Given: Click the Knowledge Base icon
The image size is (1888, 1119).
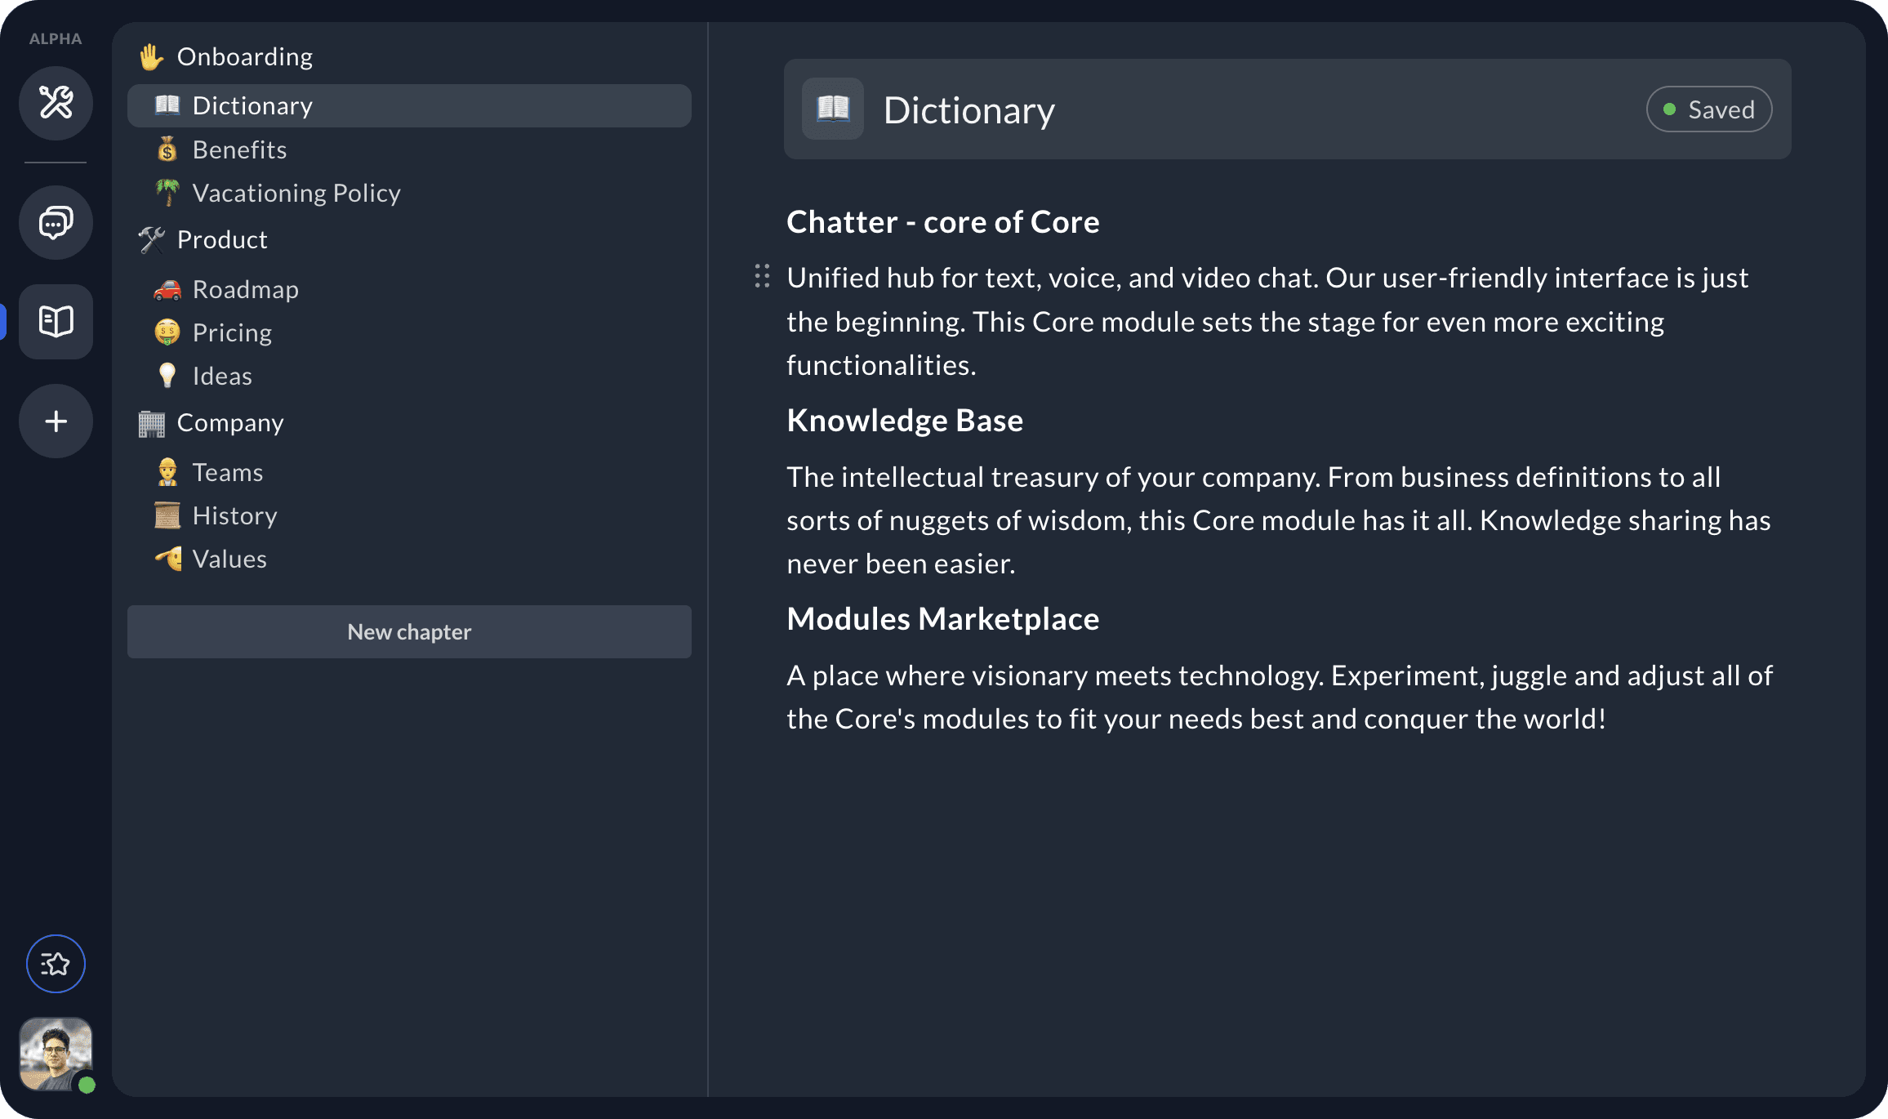Looking at the screenshot, I should pyautogui.click(x=56, y=321).
